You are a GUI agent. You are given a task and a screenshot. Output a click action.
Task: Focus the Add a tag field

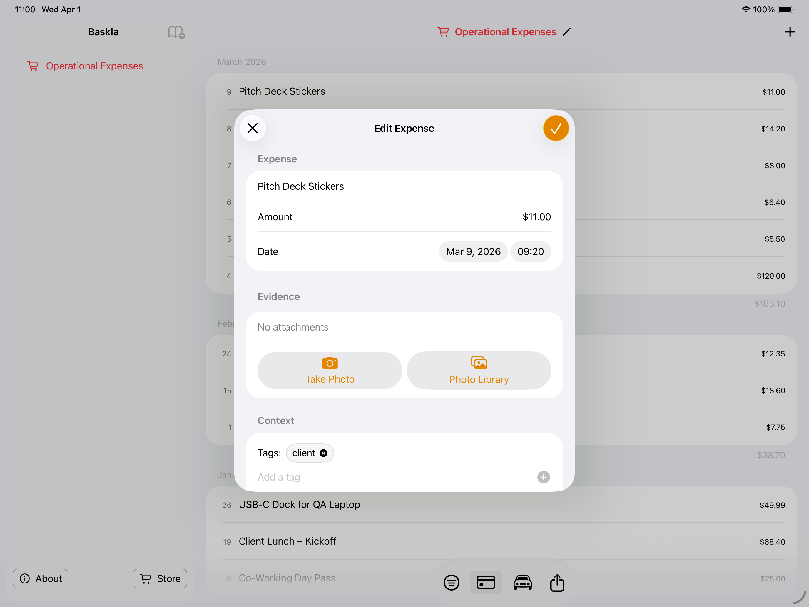pyautogui.click(x=391, y=477)
